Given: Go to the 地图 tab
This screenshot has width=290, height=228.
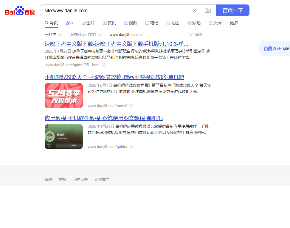Looking at the screenshot, I should pyautogui.click(x=173, y=23).
